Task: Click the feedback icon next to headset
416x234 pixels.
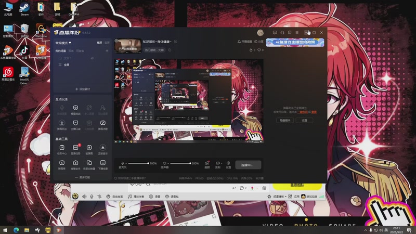Action: tap(290, 32)
